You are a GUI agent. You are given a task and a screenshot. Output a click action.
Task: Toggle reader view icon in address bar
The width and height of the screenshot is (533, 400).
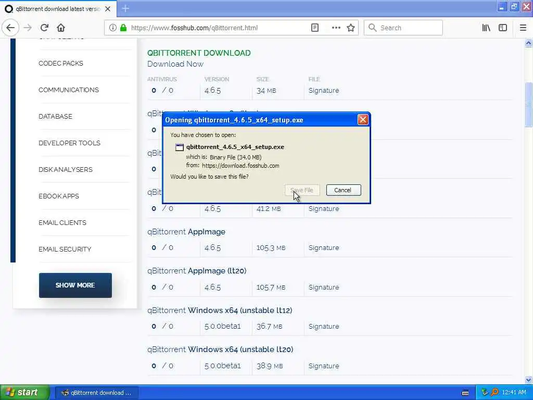point(315,28)
